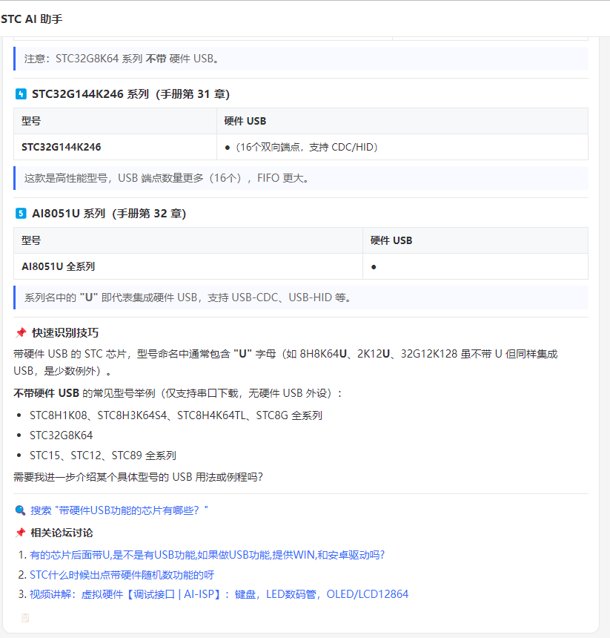Open search link 带硬件USB功能的芯片有哪些
This screenshot has width=610, height=638.
coord(119,510)
